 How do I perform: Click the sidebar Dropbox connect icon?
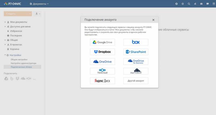click(x=17, y=79)
